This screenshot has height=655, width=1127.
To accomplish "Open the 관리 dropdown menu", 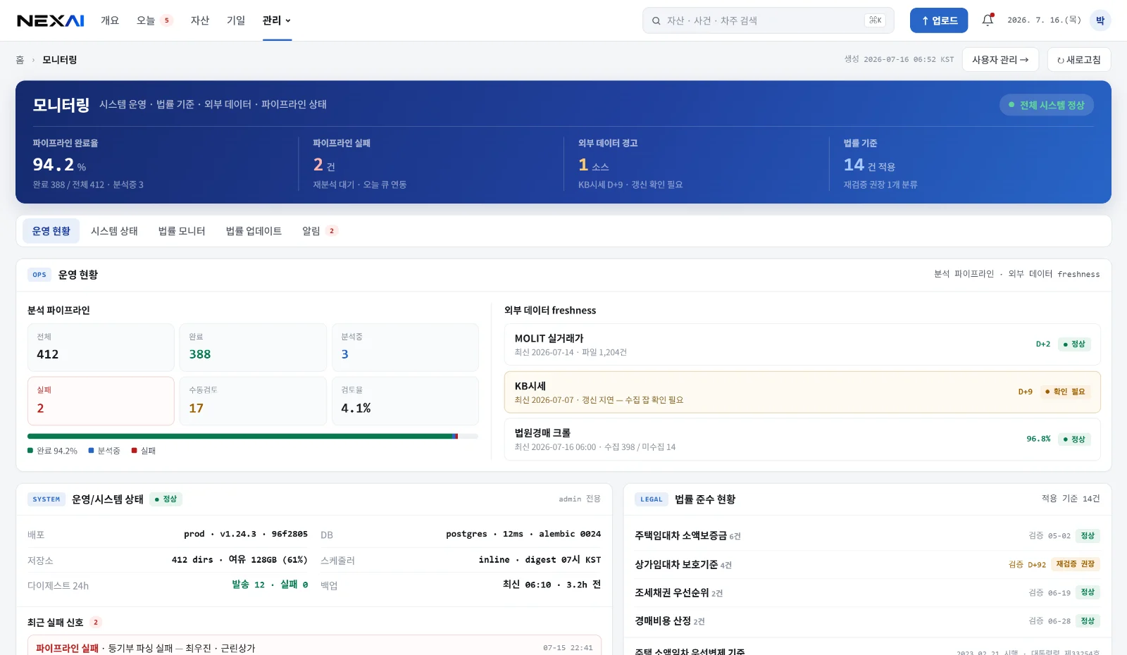I will 277,20.
